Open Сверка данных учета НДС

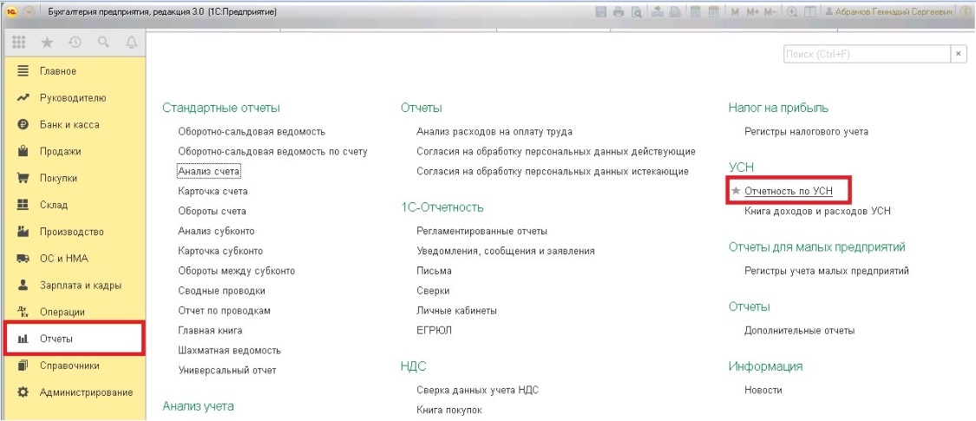[477, 391]
